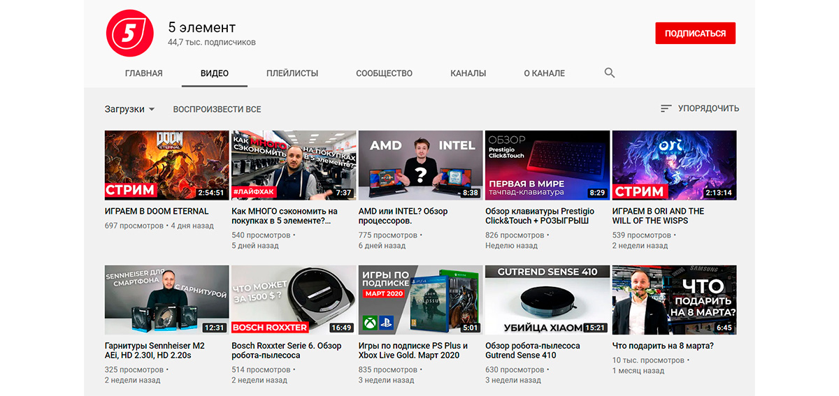The image size is (839, 396).
Task: Open the О КАНАЛЕ tab
Action: [545, 73]
